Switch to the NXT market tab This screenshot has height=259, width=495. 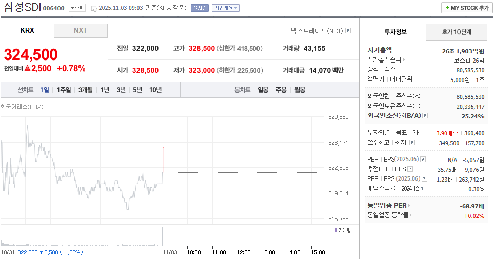tap(81, 30)
